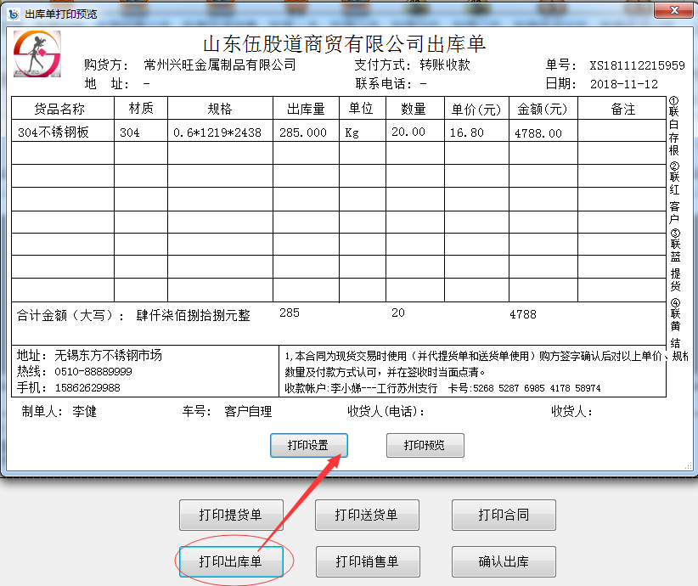Click 备注 column header

(622, 108)
